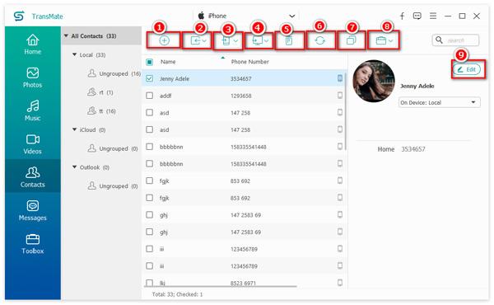Open the feedback chat icon
The width and height of the screenshot is (494, 305).
(417, 16)
